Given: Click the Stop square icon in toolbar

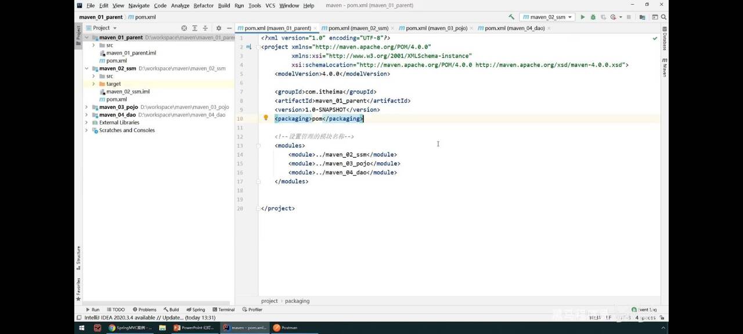Looking at the screenshot, I should (x=629, y=17).
